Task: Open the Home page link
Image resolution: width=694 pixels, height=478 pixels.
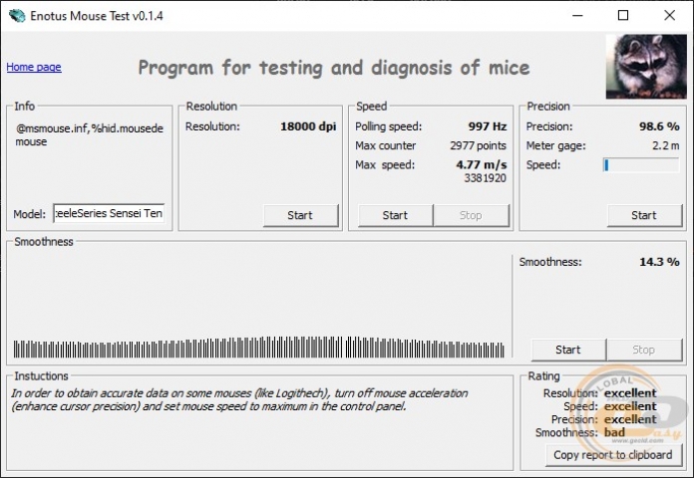Action: tap(34, 67)
